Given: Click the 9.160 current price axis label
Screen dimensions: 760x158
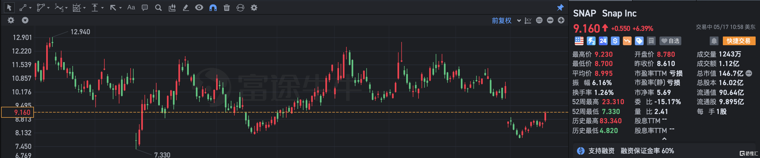Looking at the screenshot, I should click(18, 113).
